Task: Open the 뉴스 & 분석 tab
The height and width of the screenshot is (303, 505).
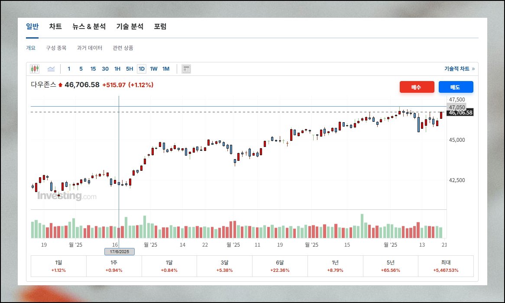Action: [x=89, y=26]
